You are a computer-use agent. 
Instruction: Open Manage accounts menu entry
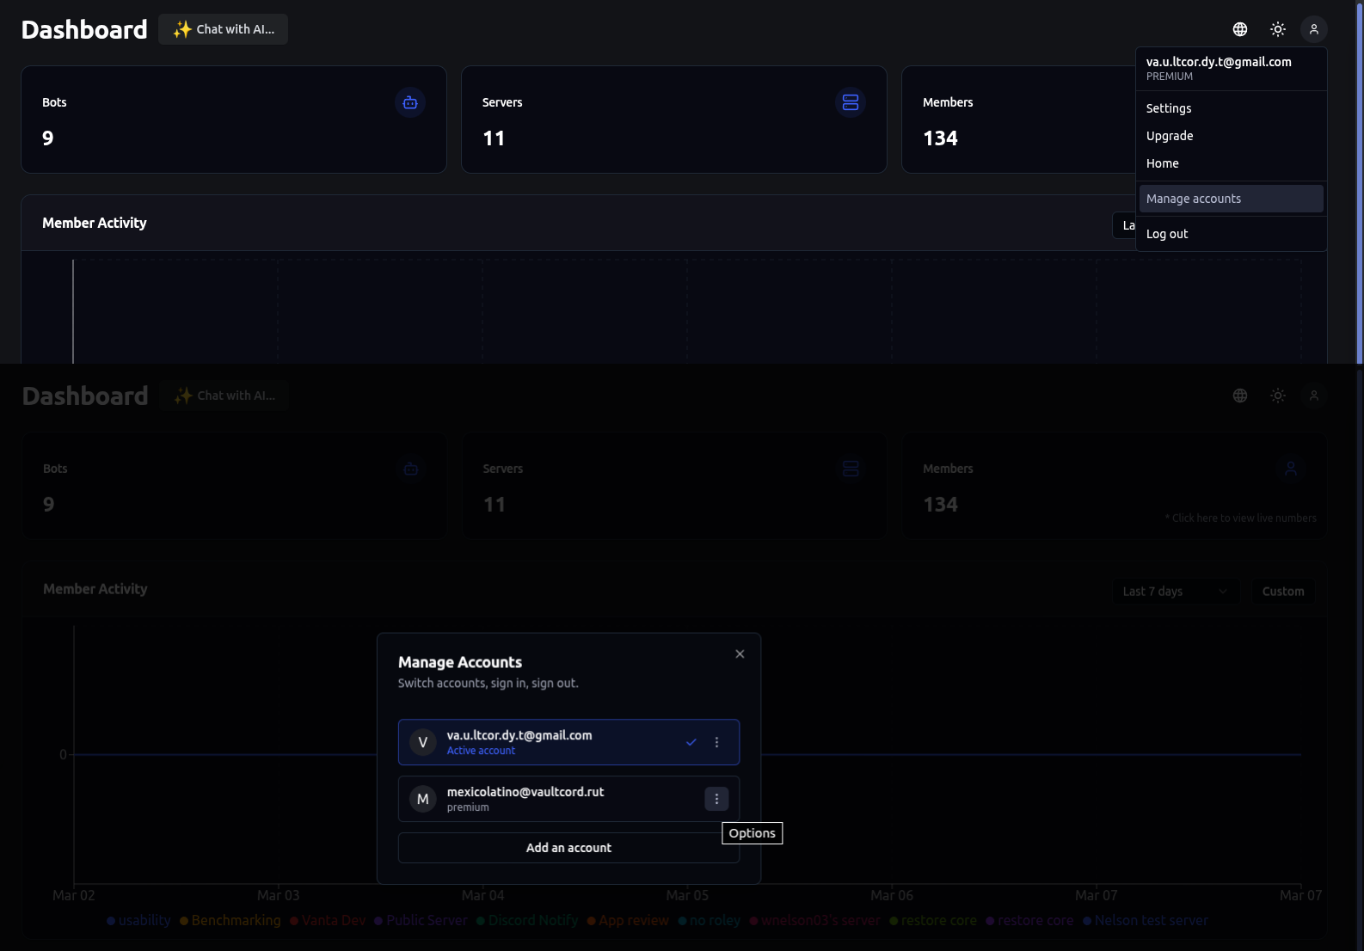tap(1194, 199)
